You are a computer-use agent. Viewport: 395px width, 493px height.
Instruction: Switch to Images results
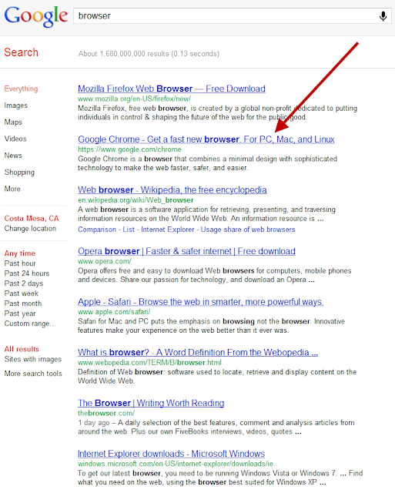[x=15, y=106]
